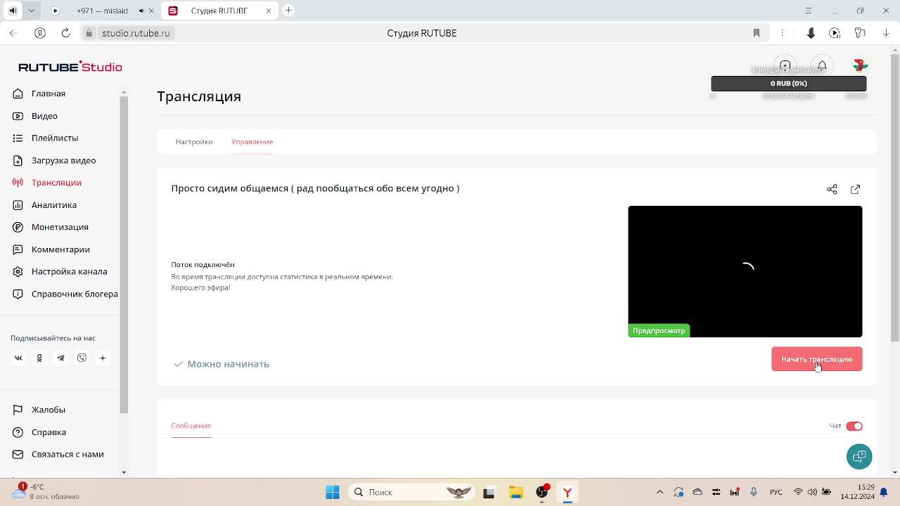This screenshot has width=900, height=506.
Task: Click the browser back arrow
Action: (13, 33)
